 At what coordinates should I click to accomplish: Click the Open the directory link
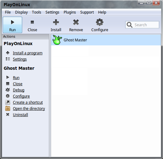[x=29, y=108]
